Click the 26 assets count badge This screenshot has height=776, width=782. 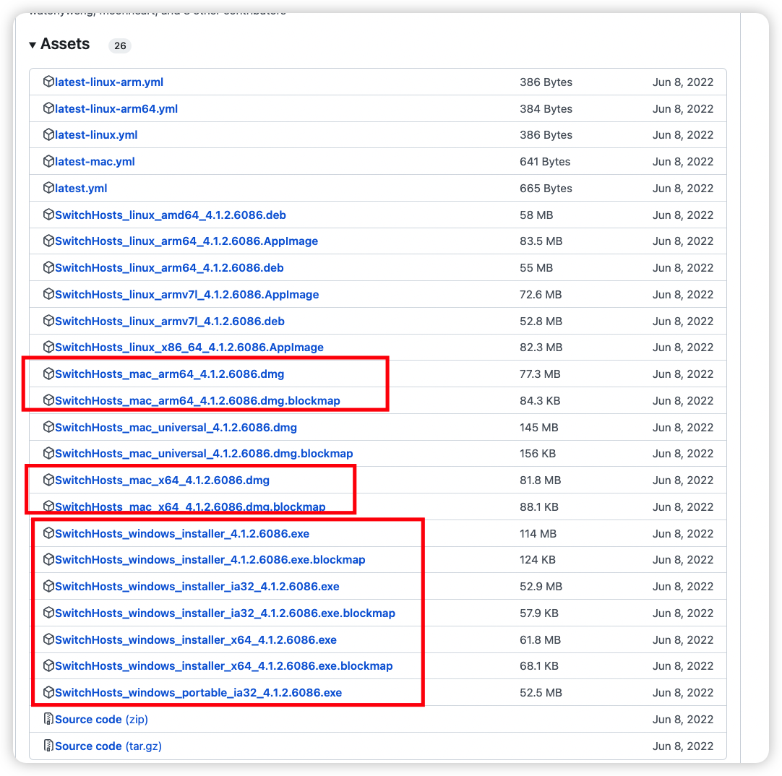pyautogui.click(x=120, y=46)
